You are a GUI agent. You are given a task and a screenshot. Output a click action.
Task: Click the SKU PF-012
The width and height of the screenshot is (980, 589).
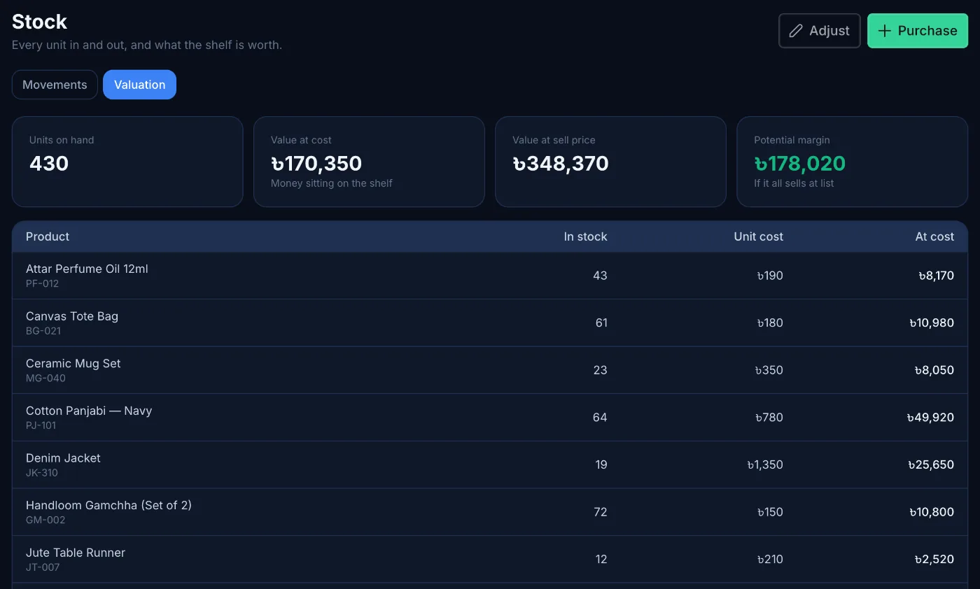42,284
